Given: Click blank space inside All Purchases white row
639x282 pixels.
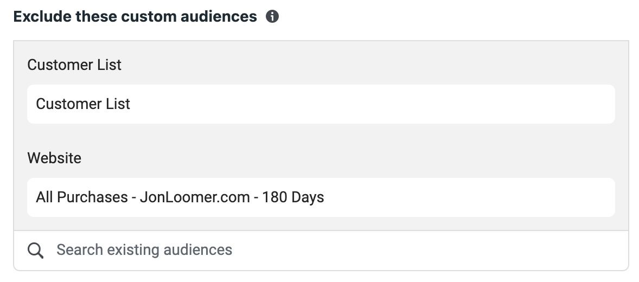Looking at the screenshot, I should click(469, 197).
